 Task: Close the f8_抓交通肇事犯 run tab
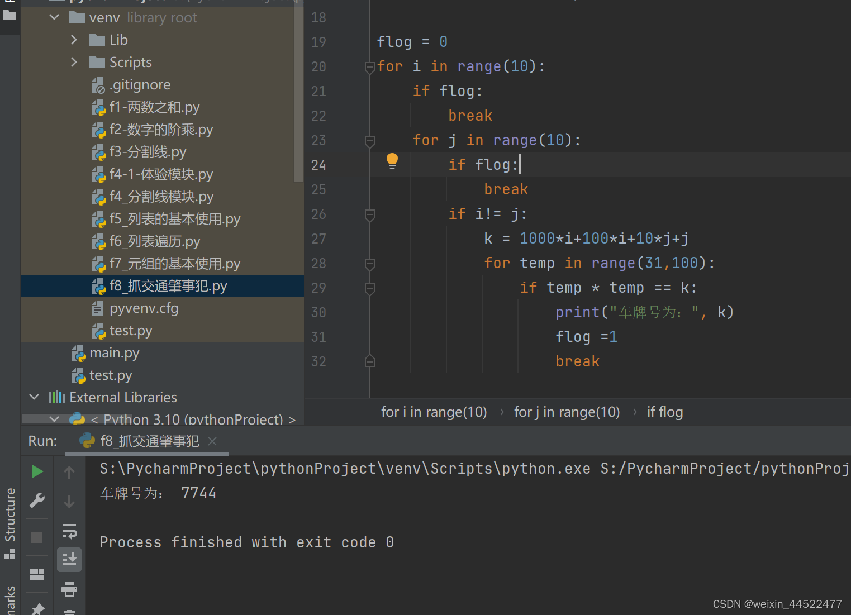click(x=212, y=441)
